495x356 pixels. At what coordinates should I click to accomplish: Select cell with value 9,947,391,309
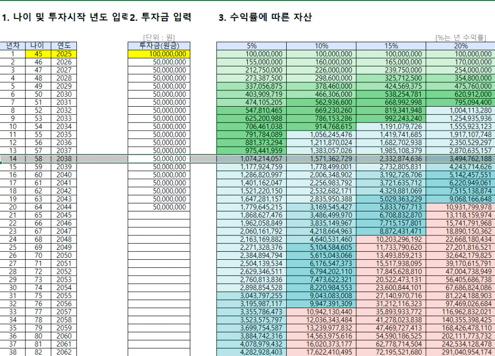[321, 304]
